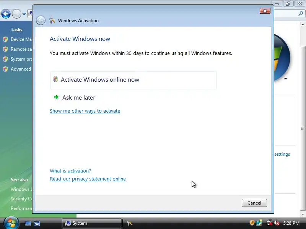Open System protection task in sidebar

coord(21,59)
